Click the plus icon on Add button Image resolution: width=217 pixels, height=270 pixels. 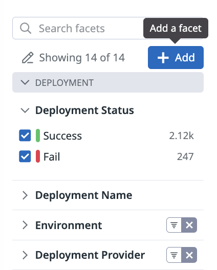163,58
